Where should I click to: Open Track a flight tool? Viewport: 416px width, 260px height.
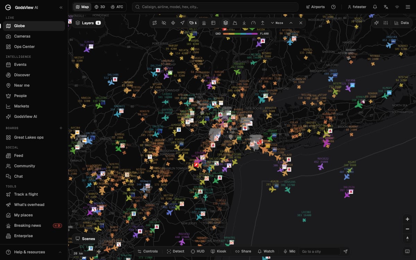point(34,194)
